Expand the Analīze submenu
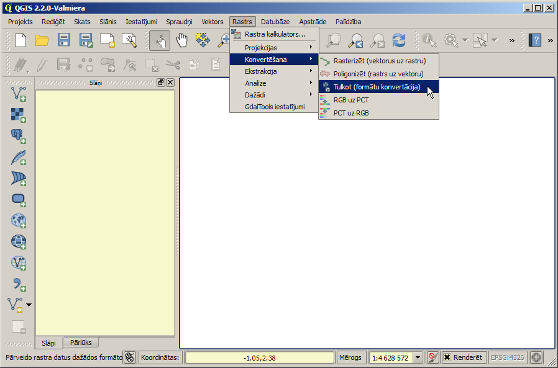Screen dimensions: 558x368 click(275, 83)
